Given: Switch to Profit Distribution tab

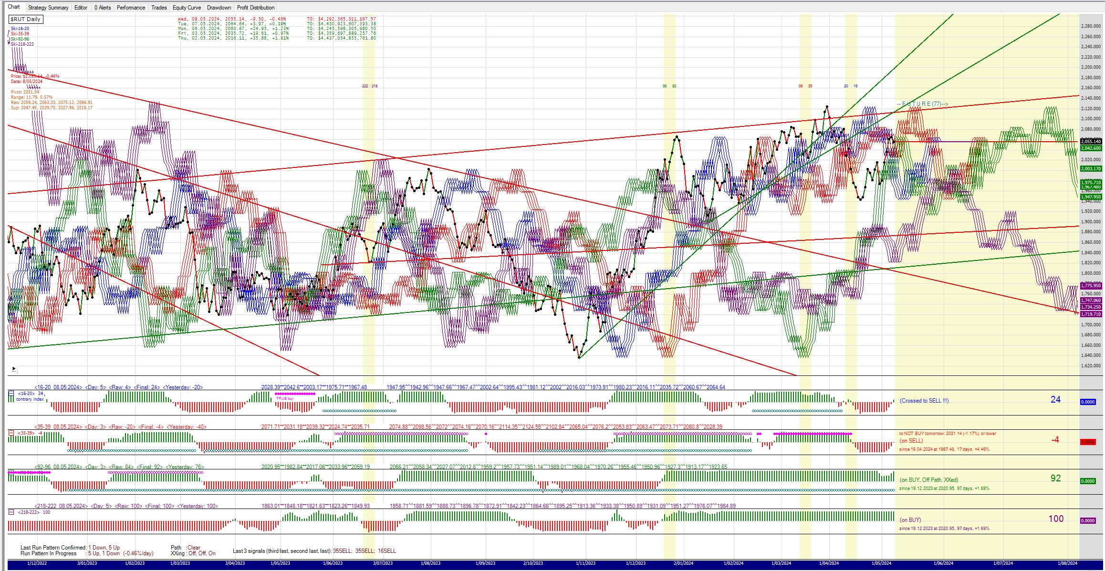Looking at the screenshot, I should click(x=256, y=8).
